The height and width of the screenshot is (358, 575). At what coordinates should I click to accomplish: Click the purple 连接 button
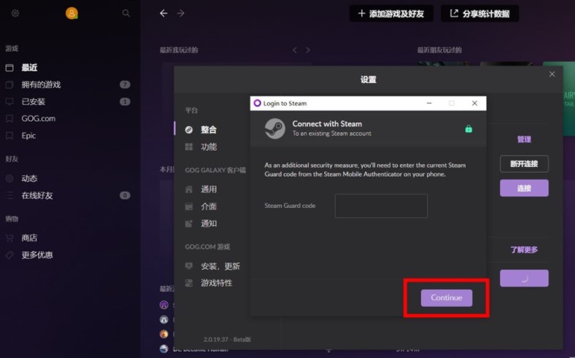[524, 188]
